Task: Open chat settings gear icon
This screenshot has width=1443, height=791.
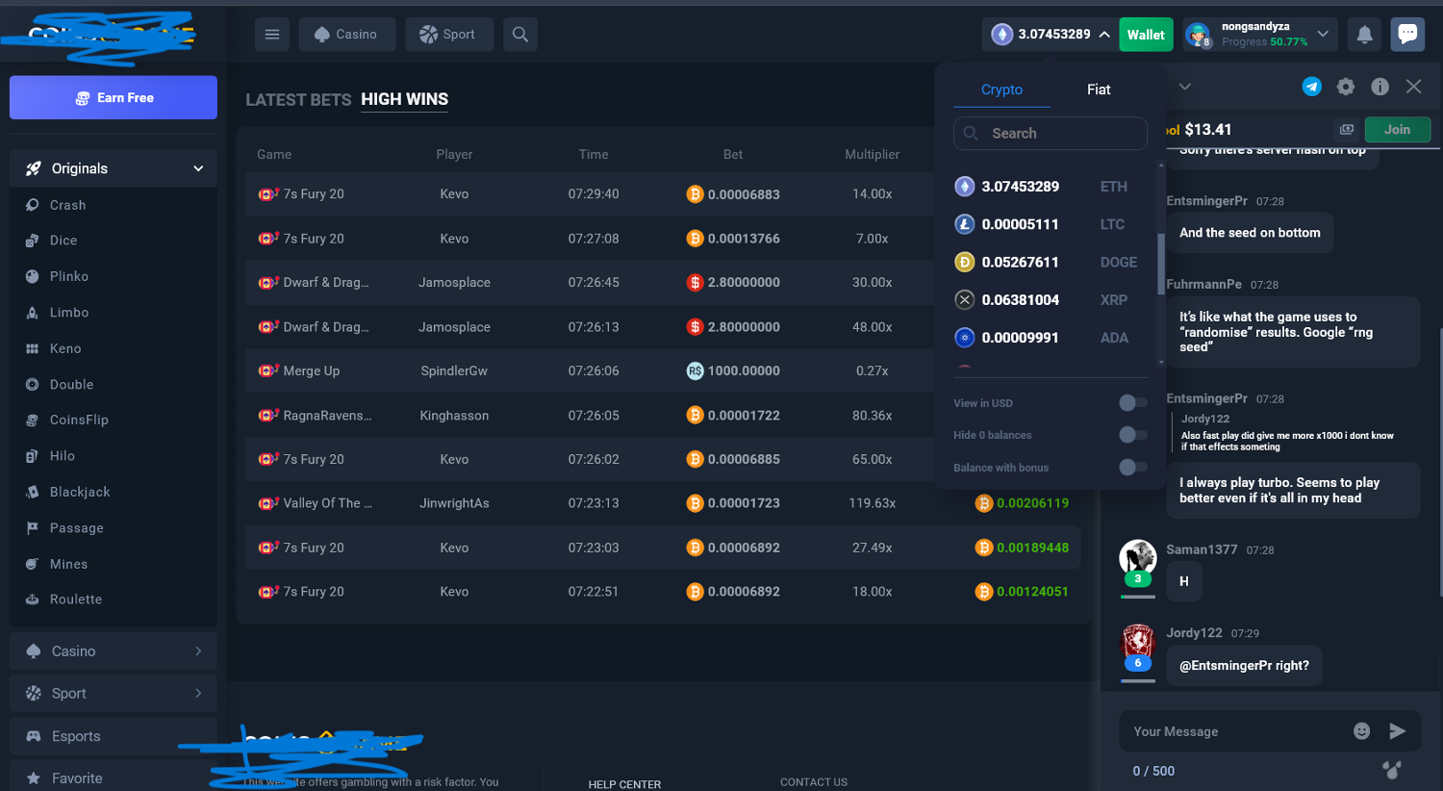Action: pos(1346,87)
